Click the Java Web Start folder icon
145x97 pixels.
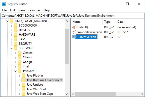[x=24, y=89]
